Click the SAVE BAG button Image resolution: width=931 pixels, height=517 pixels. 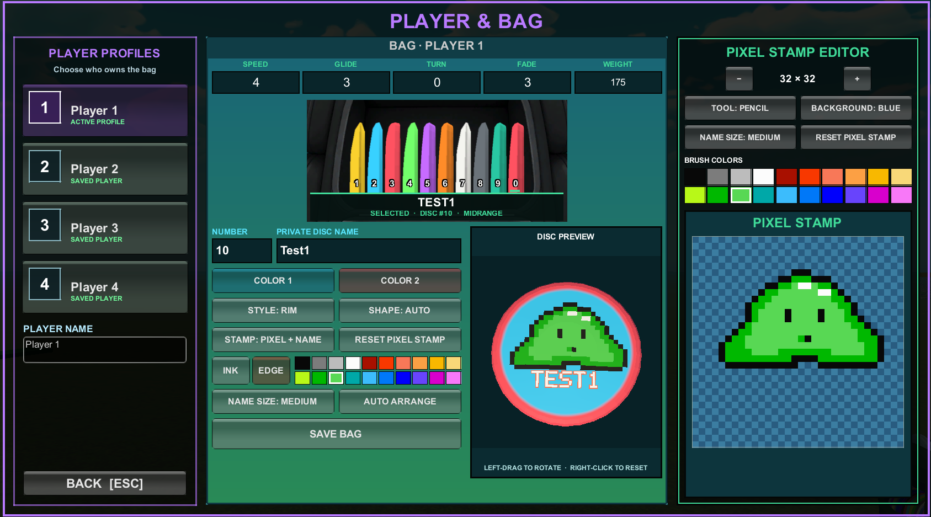(336, 434)
